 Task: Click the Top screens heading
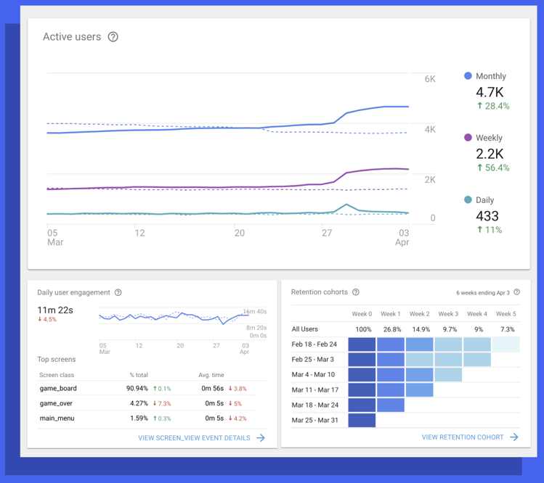56,359
